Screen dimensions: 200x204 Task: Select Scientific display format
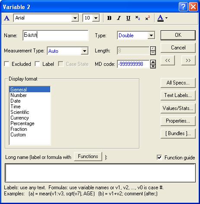pos(30,112)
